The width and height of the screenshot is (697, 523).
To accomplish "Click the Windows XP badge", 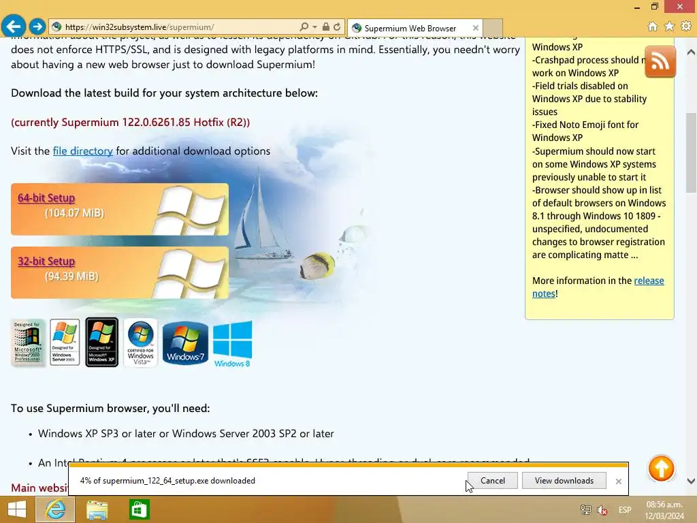I will (x=102, y=342).
